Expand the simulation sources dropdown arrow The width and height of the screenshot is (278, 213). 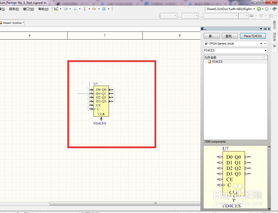point(99,9)
